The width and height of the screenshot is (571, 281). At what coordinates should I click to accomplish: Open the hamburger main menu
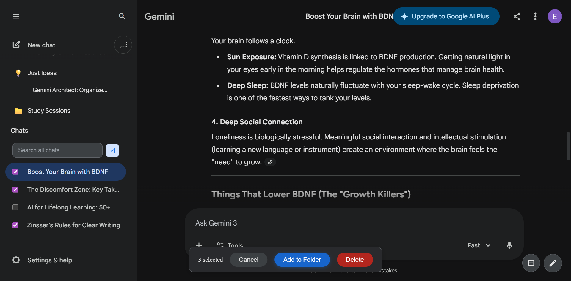tap(16, 16)
